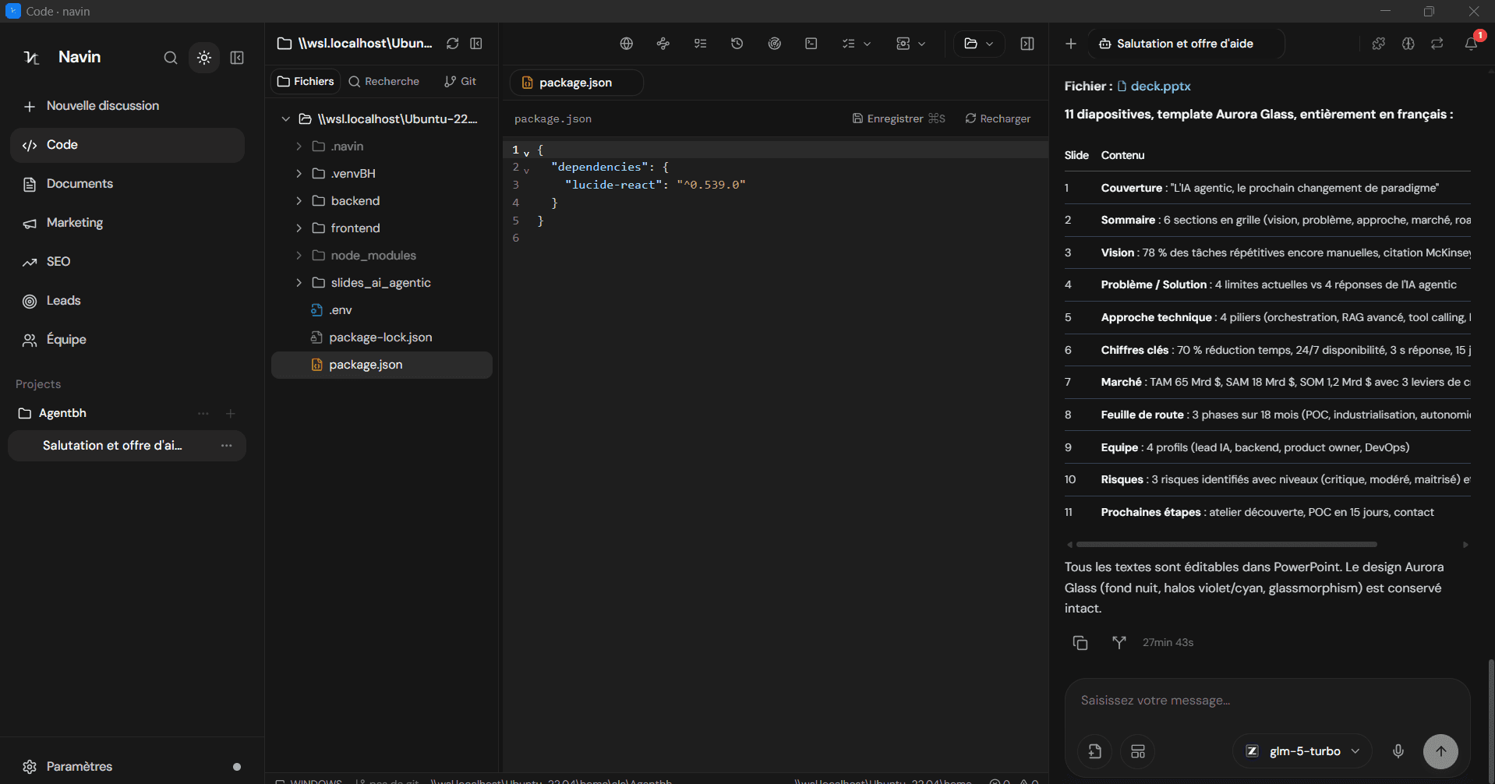Open the capture settings dropdown in toolbar
The height and width of the screenshot is (784, 1495).
click(x=910, y=44)
